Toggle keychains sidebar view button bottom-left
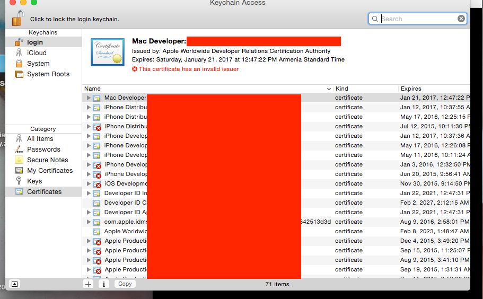This screenshot has width=483, height=299. [x=14, y=284]
